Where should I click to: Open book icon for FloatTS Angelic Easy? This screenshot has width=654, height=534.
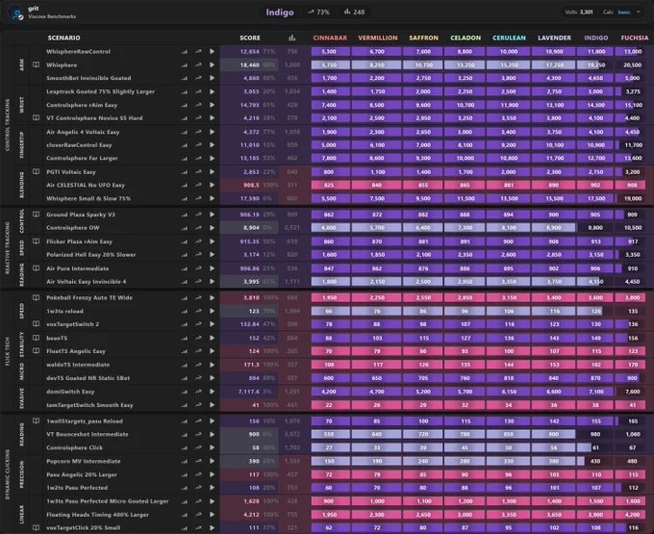(37, 351)
